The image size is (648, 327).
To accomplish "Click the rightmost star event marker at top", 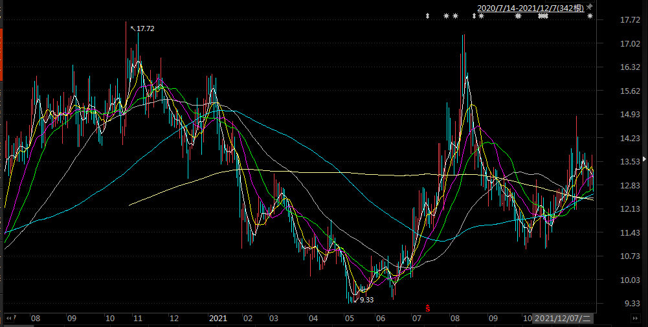I will tap(590, 16).
